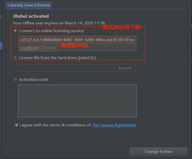The image size is (192, 159).
Task: Focus the Activation code text area
Action: pyautogui.click(x=77, y=101)
